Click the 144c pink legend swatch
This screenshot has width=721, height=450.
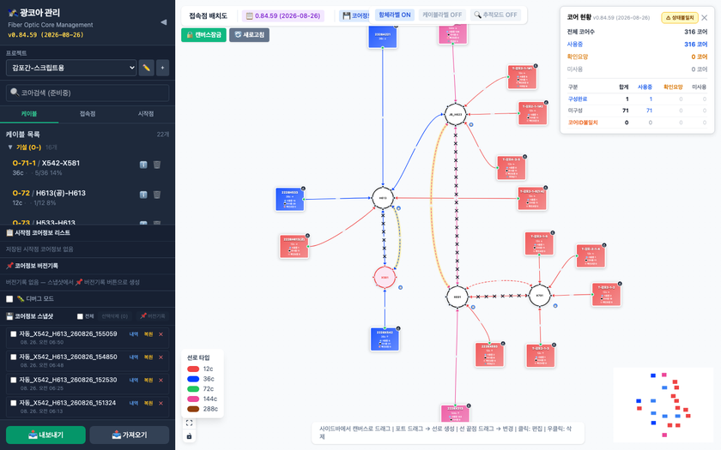193,399
